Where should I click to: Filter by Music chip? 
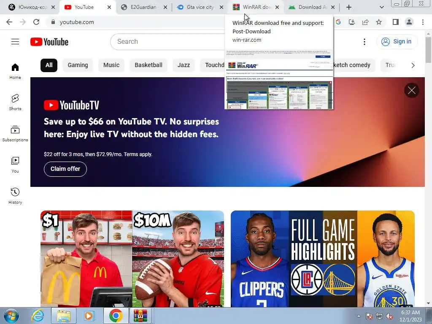pyautogui.click(x=111, y=65)
